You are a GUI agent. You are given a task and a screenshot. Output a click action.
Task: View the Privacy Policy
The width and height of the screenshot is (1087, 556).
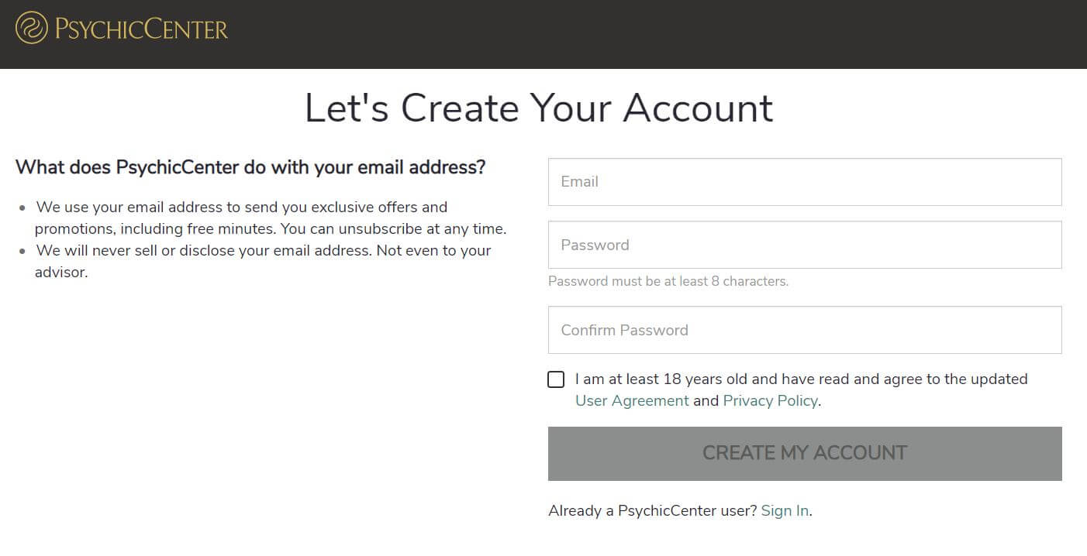tap(770, 400)
